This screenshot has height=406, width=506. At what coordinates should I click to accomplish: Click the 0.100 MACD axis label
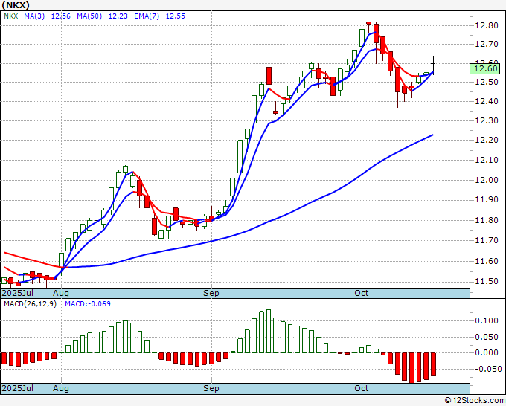487,320
